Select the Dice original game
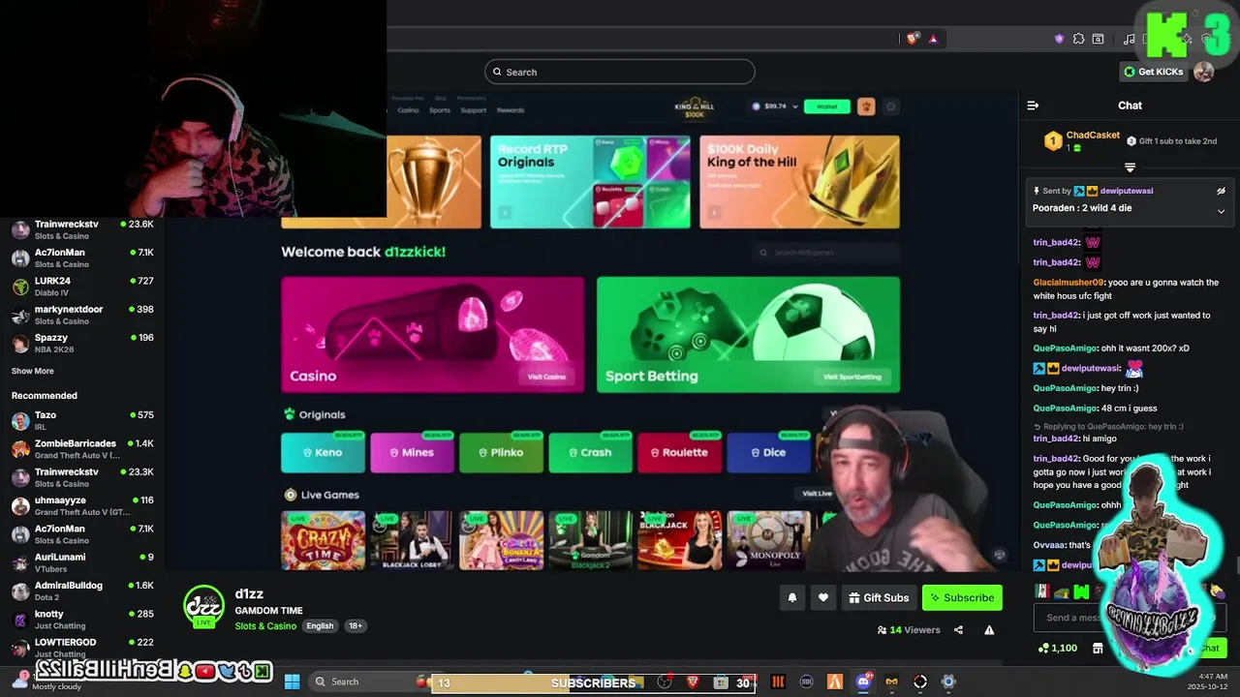The width and height of the screenshot is (1240, 697). (768, 452)
